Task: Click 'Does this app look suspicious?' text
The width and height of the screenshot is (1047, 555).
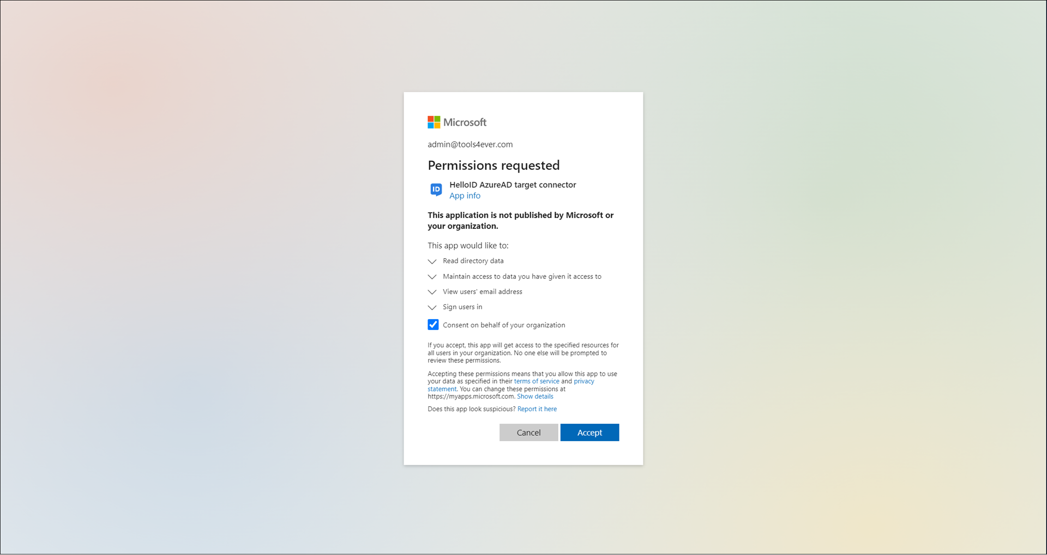Action: [x=471, y=409]
